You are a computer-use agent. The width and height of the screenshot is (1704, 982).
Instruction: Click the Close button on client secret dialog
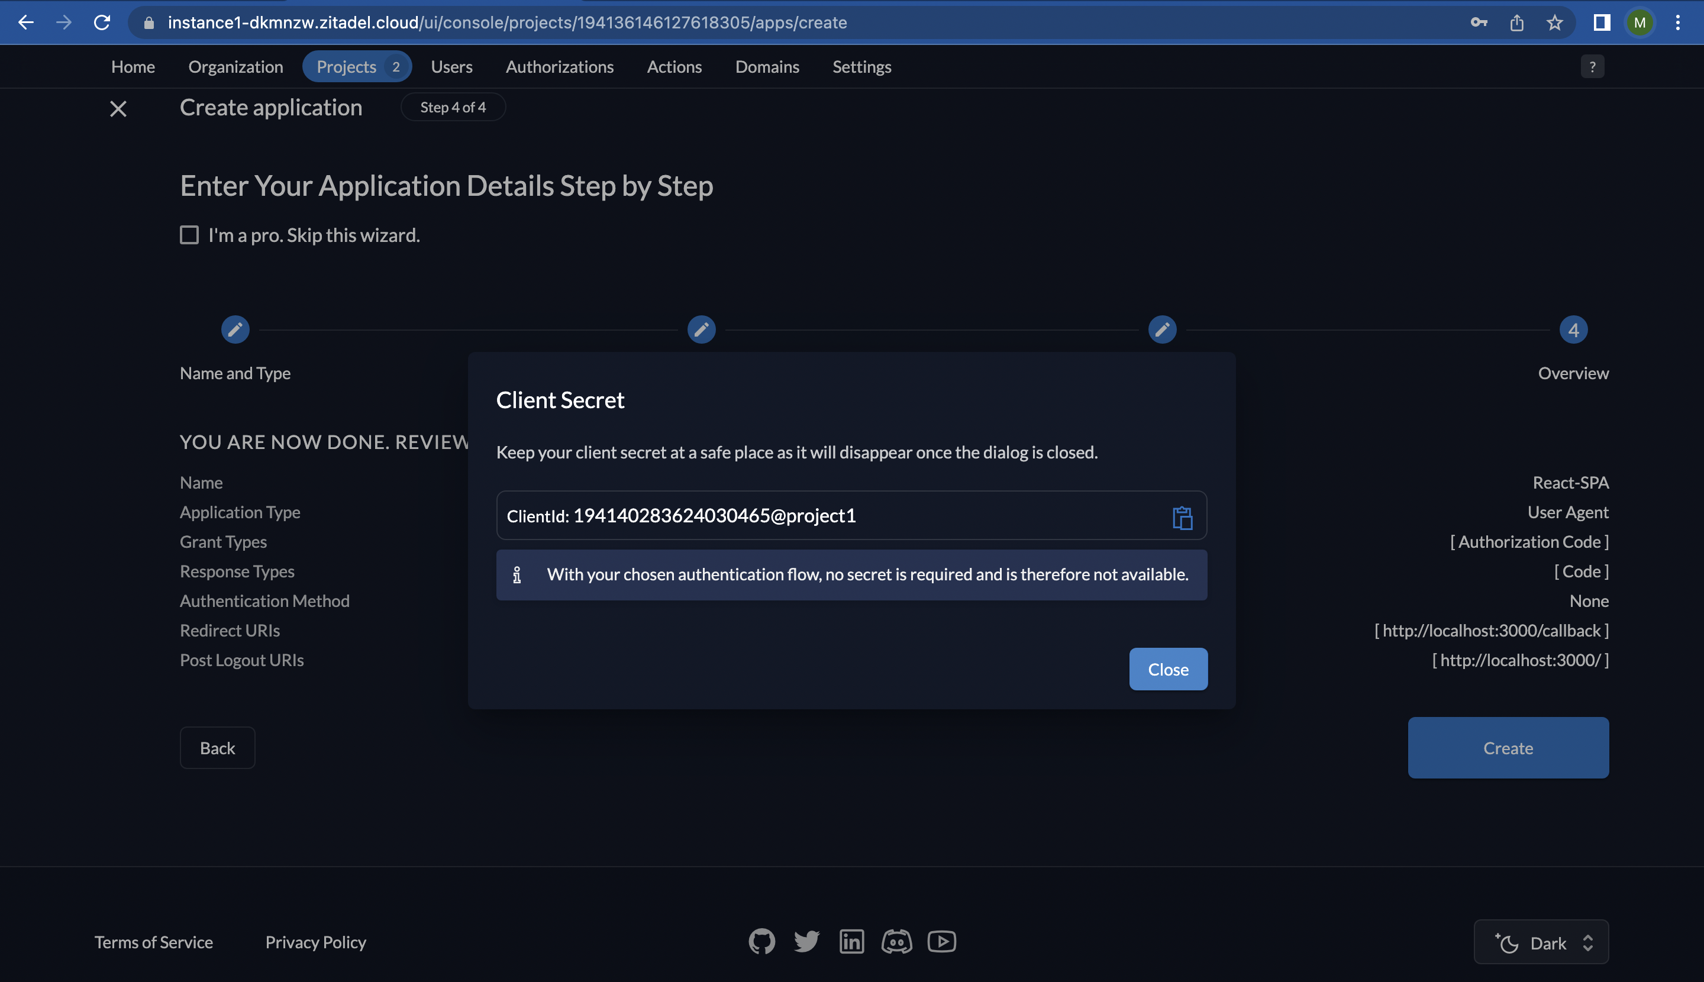(1168, 668)
